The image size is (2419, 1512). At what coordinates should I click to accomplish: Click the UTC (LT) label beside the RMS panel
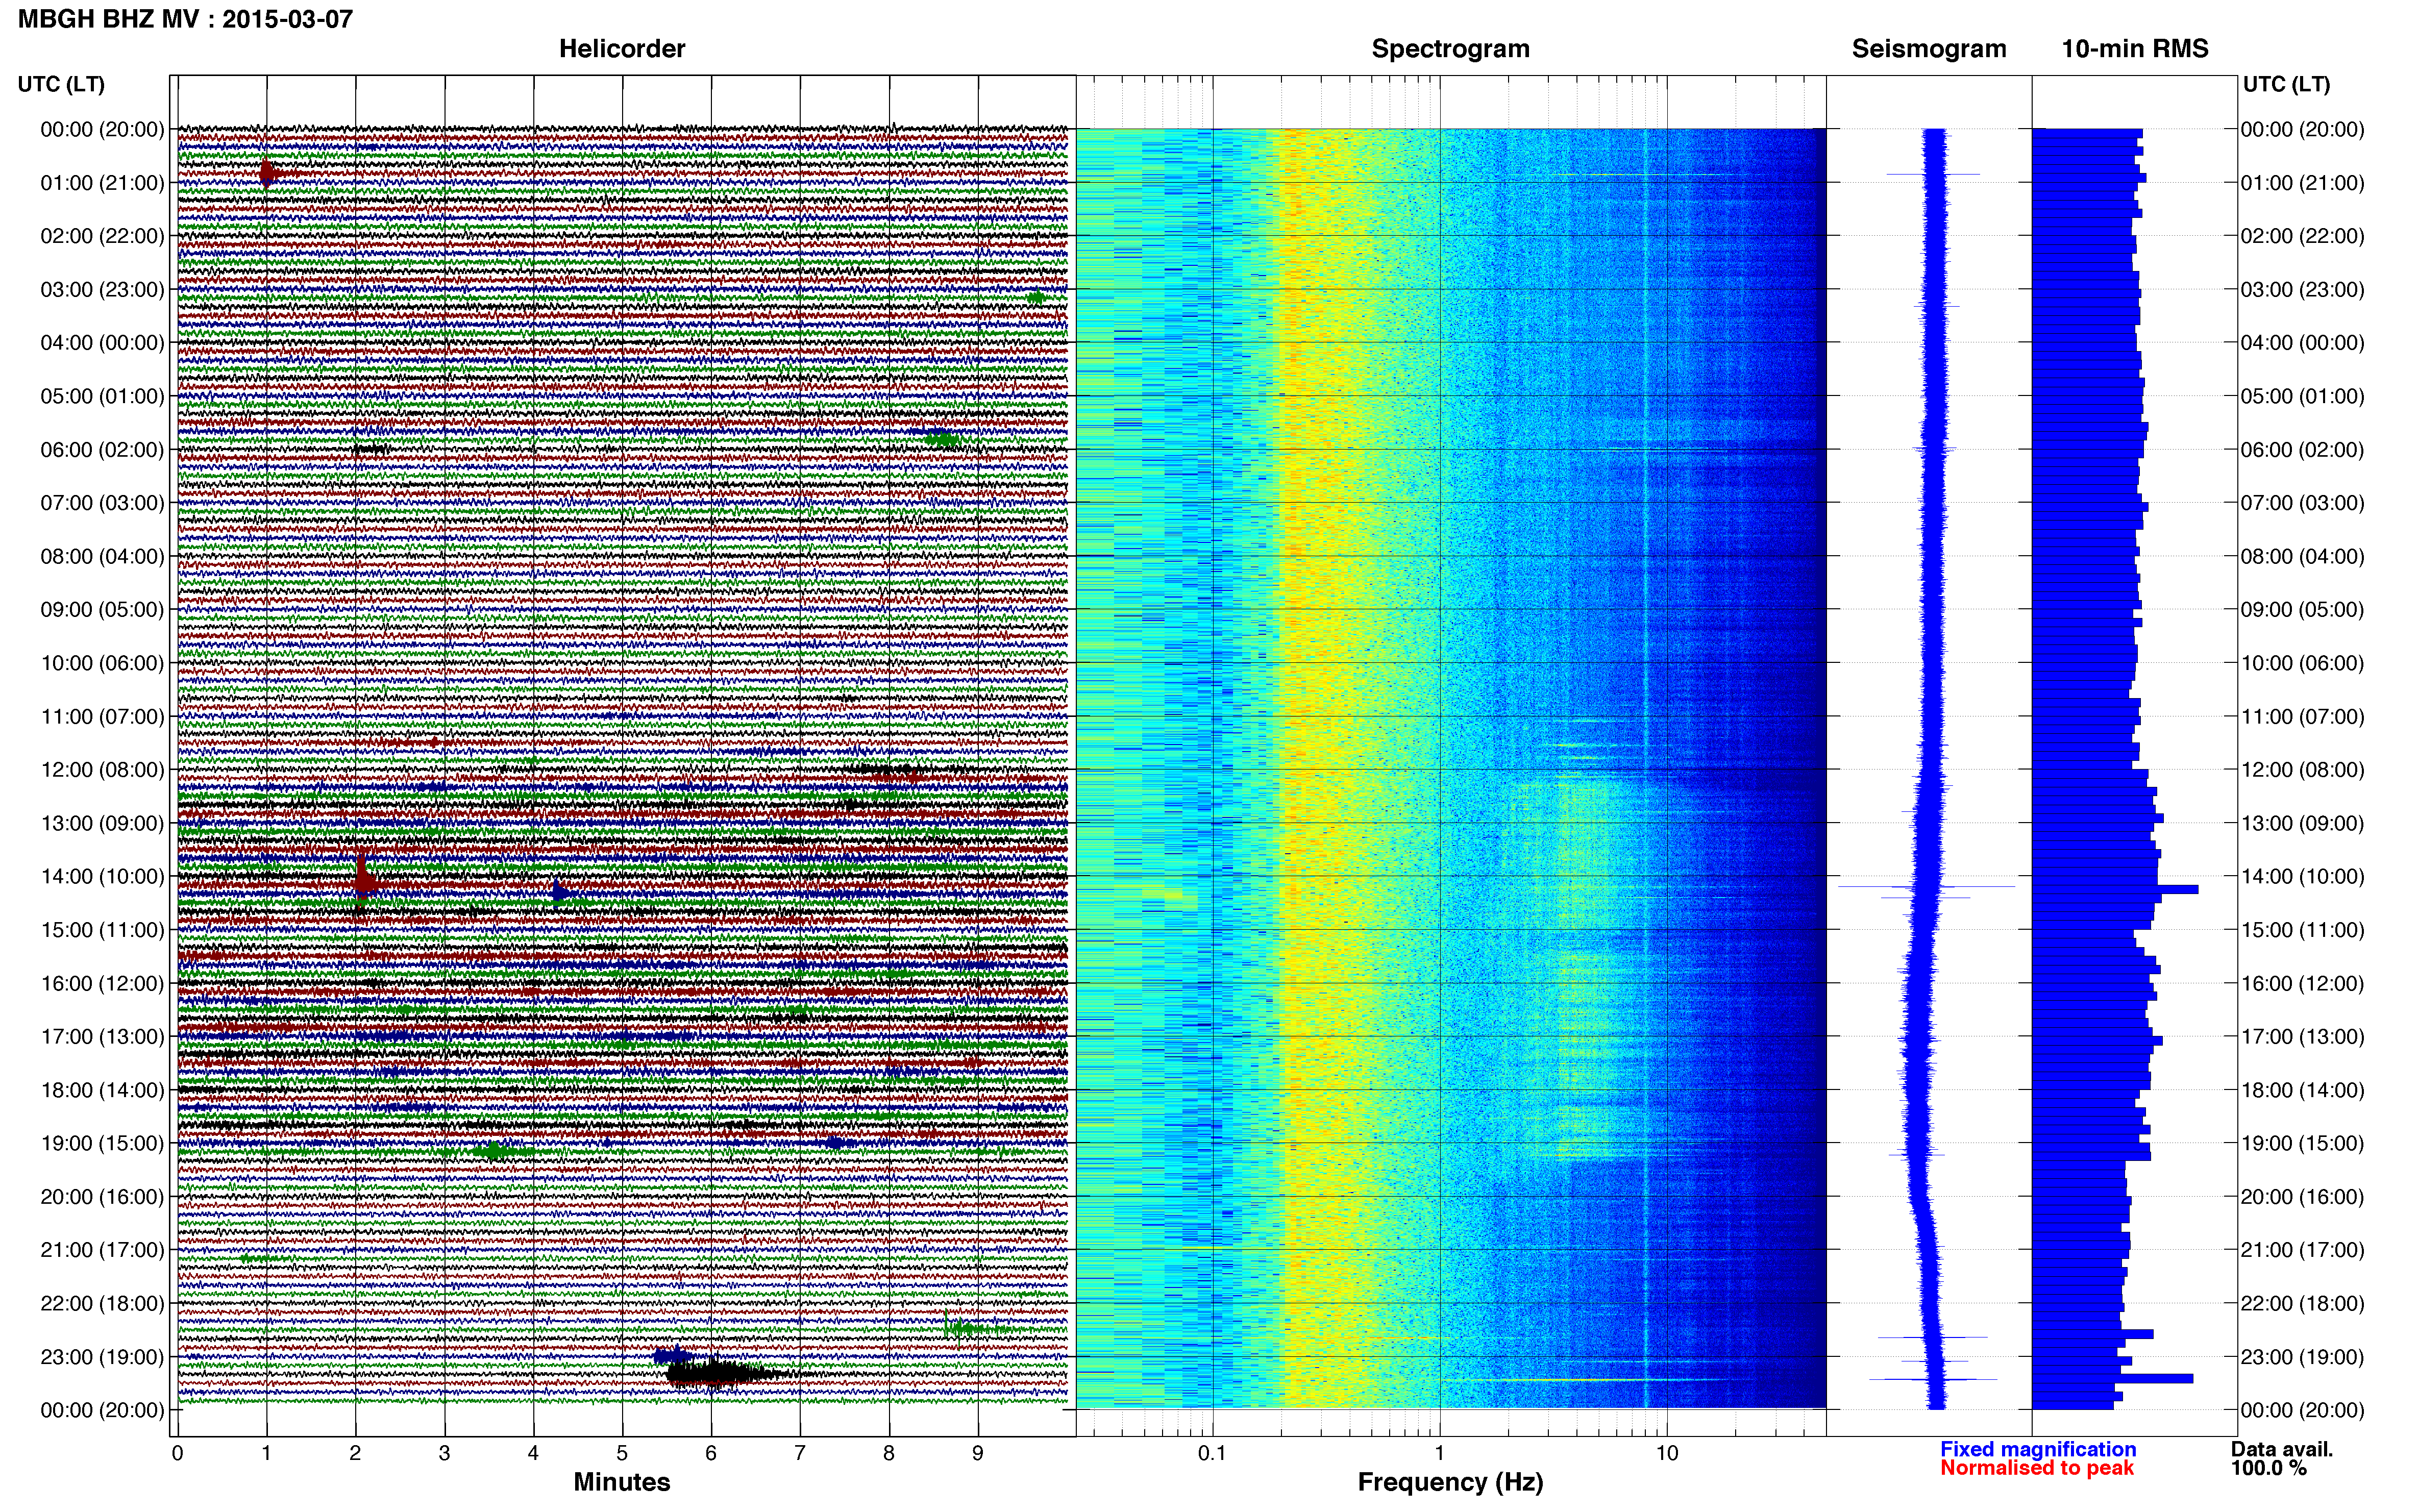click(2286, 84)
